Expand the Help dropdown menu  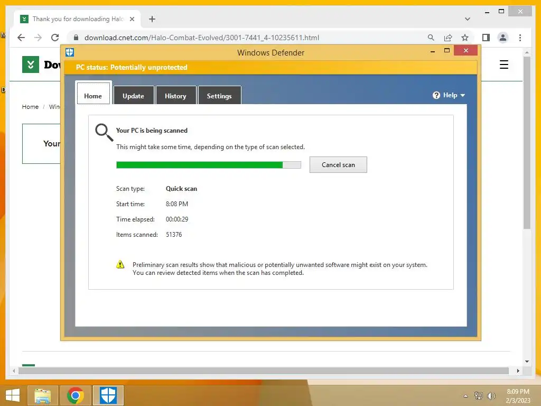point(449,95)
